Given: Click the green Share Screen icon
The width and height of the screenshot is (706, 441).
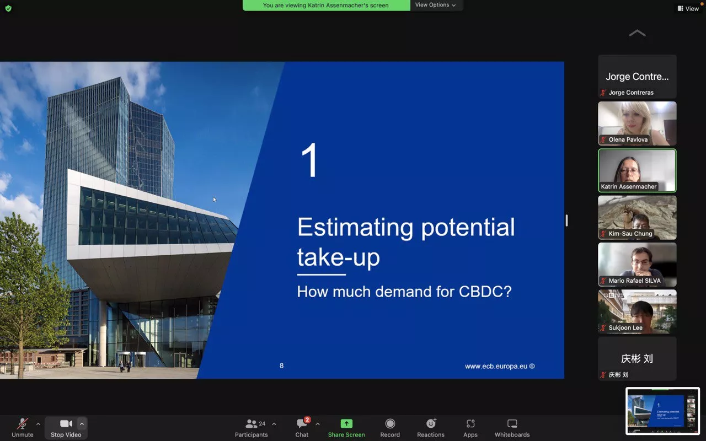Looking at the screenshot, I should 346,423.
